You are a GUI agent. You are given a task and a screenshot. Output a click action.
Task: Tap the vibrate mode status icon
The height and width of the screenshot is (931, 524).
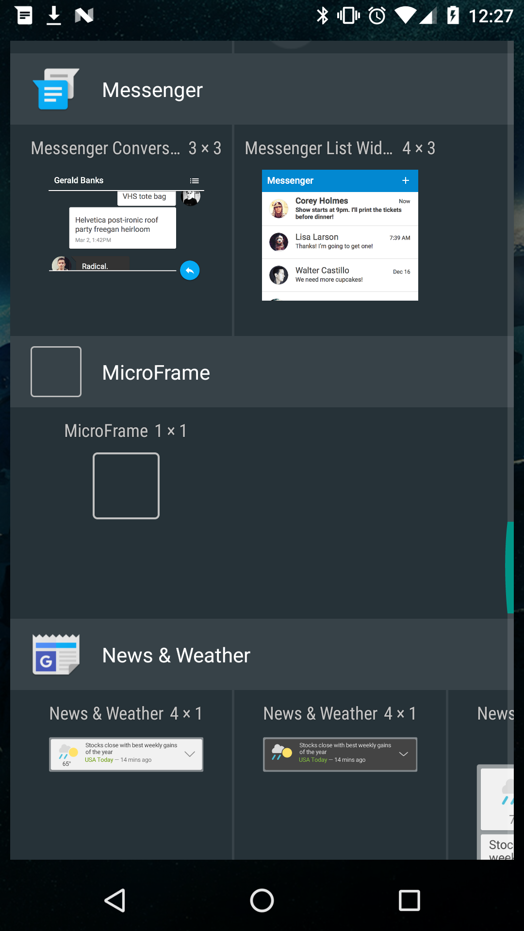coord(348,16)
